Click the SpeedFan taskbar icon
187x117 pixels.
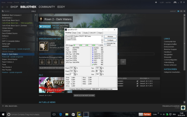(86, 114)
